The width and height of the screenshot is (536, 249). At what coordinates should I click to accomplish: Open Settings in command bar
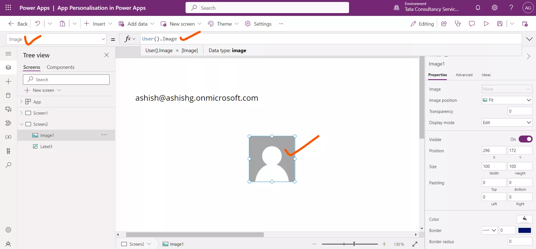(258, 24)
